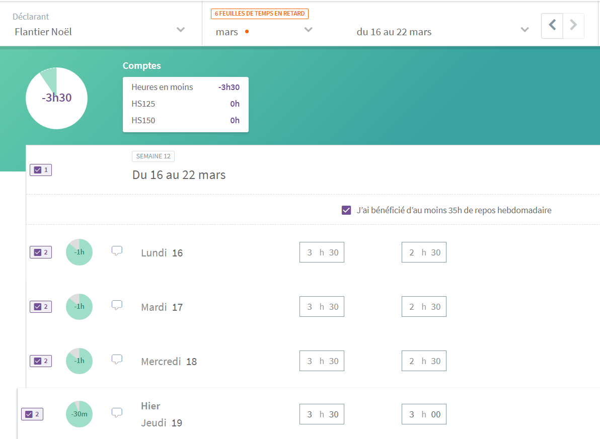This screenshot has height=439, width=600.
Task: Expand the Déclarant Flantier Noël dropdown
Action: 181,30
